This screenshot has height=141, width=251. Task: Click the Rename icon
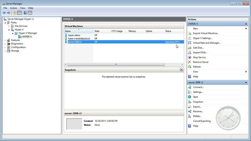(190, 111)
